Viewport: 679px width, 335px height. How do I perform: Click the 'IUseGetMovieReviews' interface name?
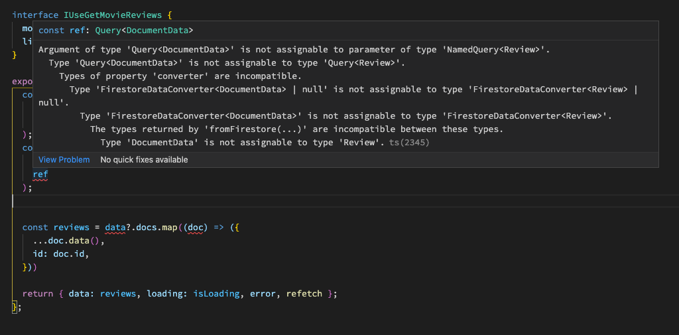point(113,15)
